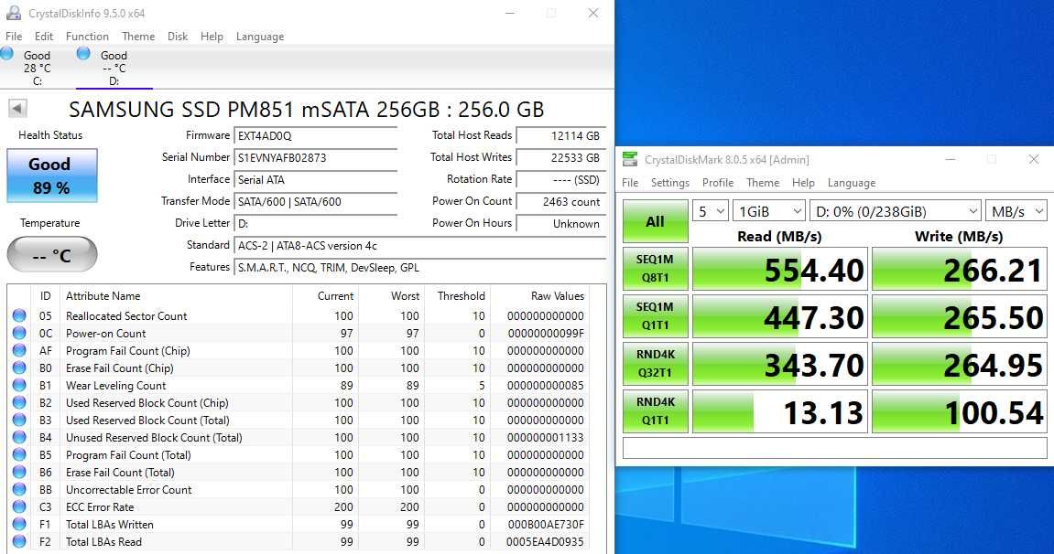Open CrystalDiskInfo File menu
Image resolution: width=1054 pixels, height=554 pixels.
click(x=14, y=37)
